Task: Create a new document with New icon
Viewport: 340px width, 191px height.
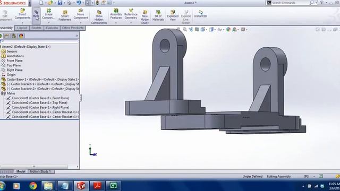Action: coord(41,3)
